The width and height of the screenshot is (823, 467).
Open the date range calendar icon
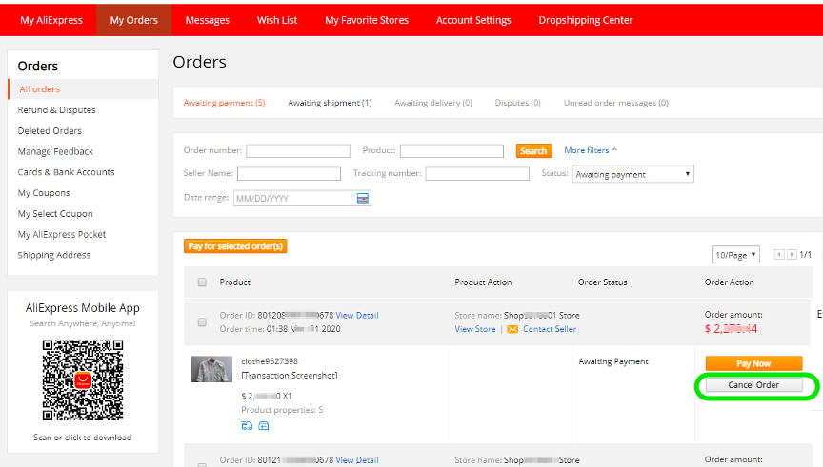coord(363,198)
